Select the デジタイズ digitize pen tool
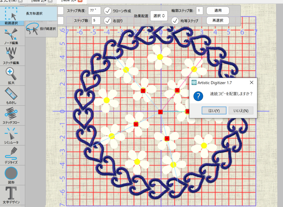The width and height of the screenshot is (283, 207). pos(11,155)
